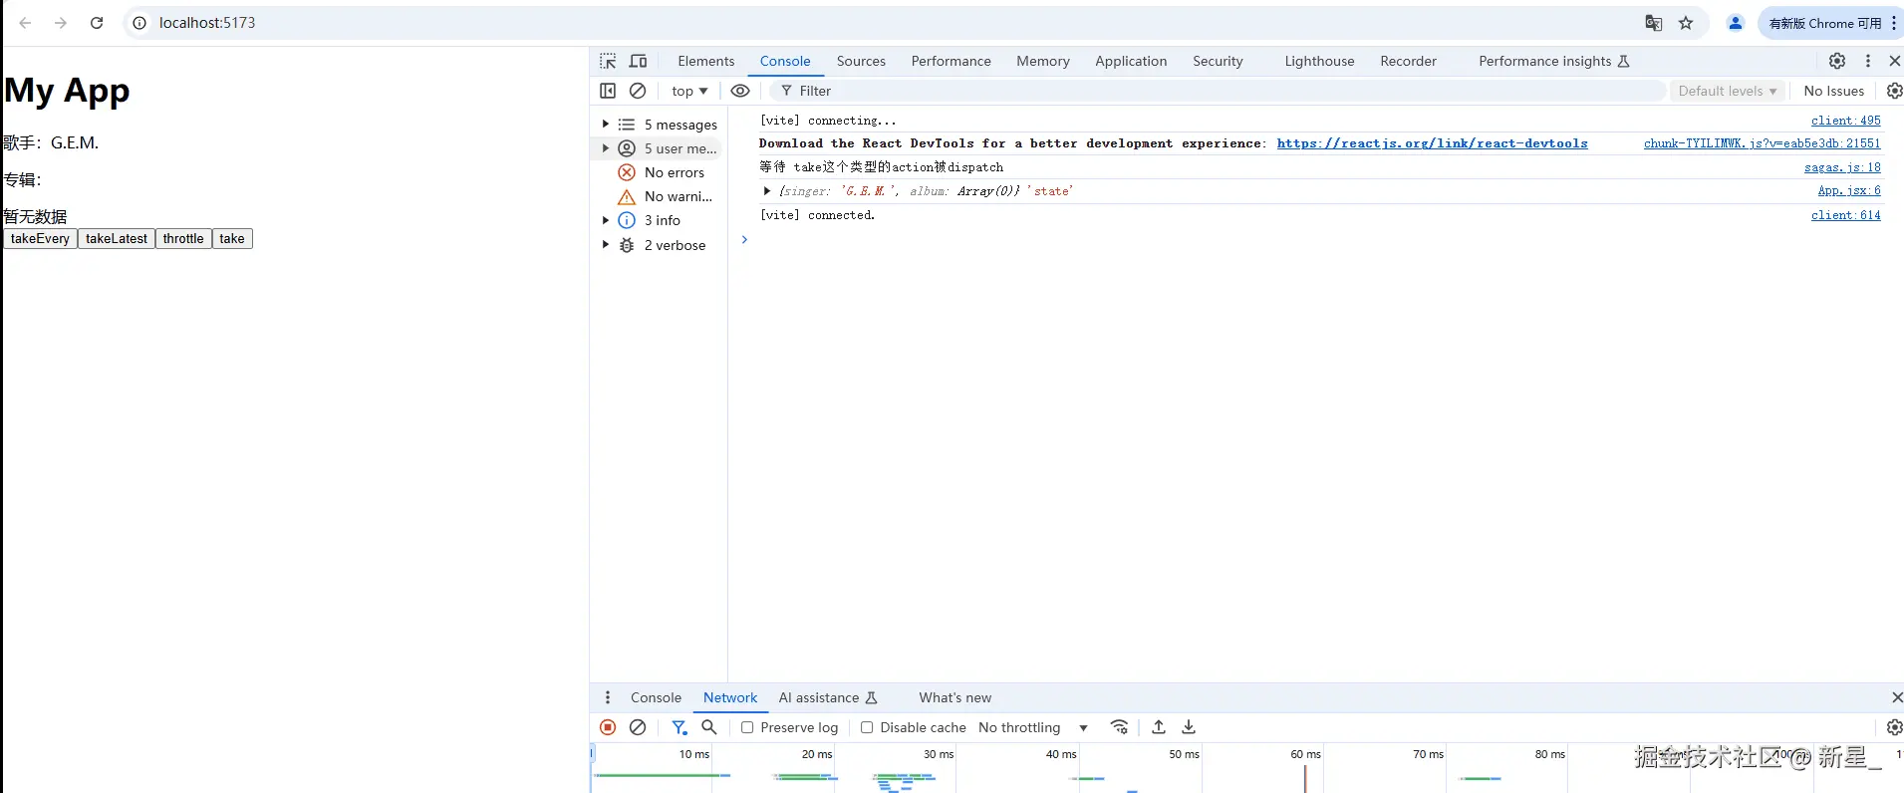
Task: Enable the Preserve log checkbox
Action: tap(747, 727)
